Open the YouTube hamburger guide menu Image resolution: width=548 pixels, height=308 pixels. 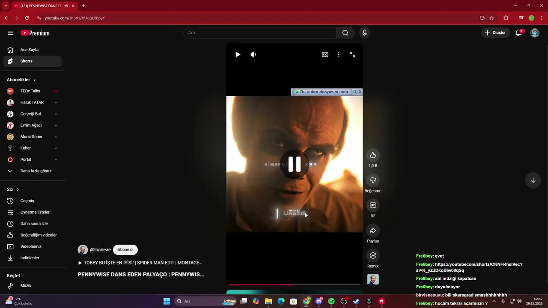(10, 33)
